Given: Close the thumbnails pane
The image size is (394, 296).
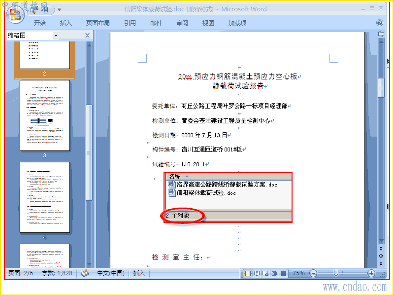Looking at the screenshot, I should coord(87,36).
